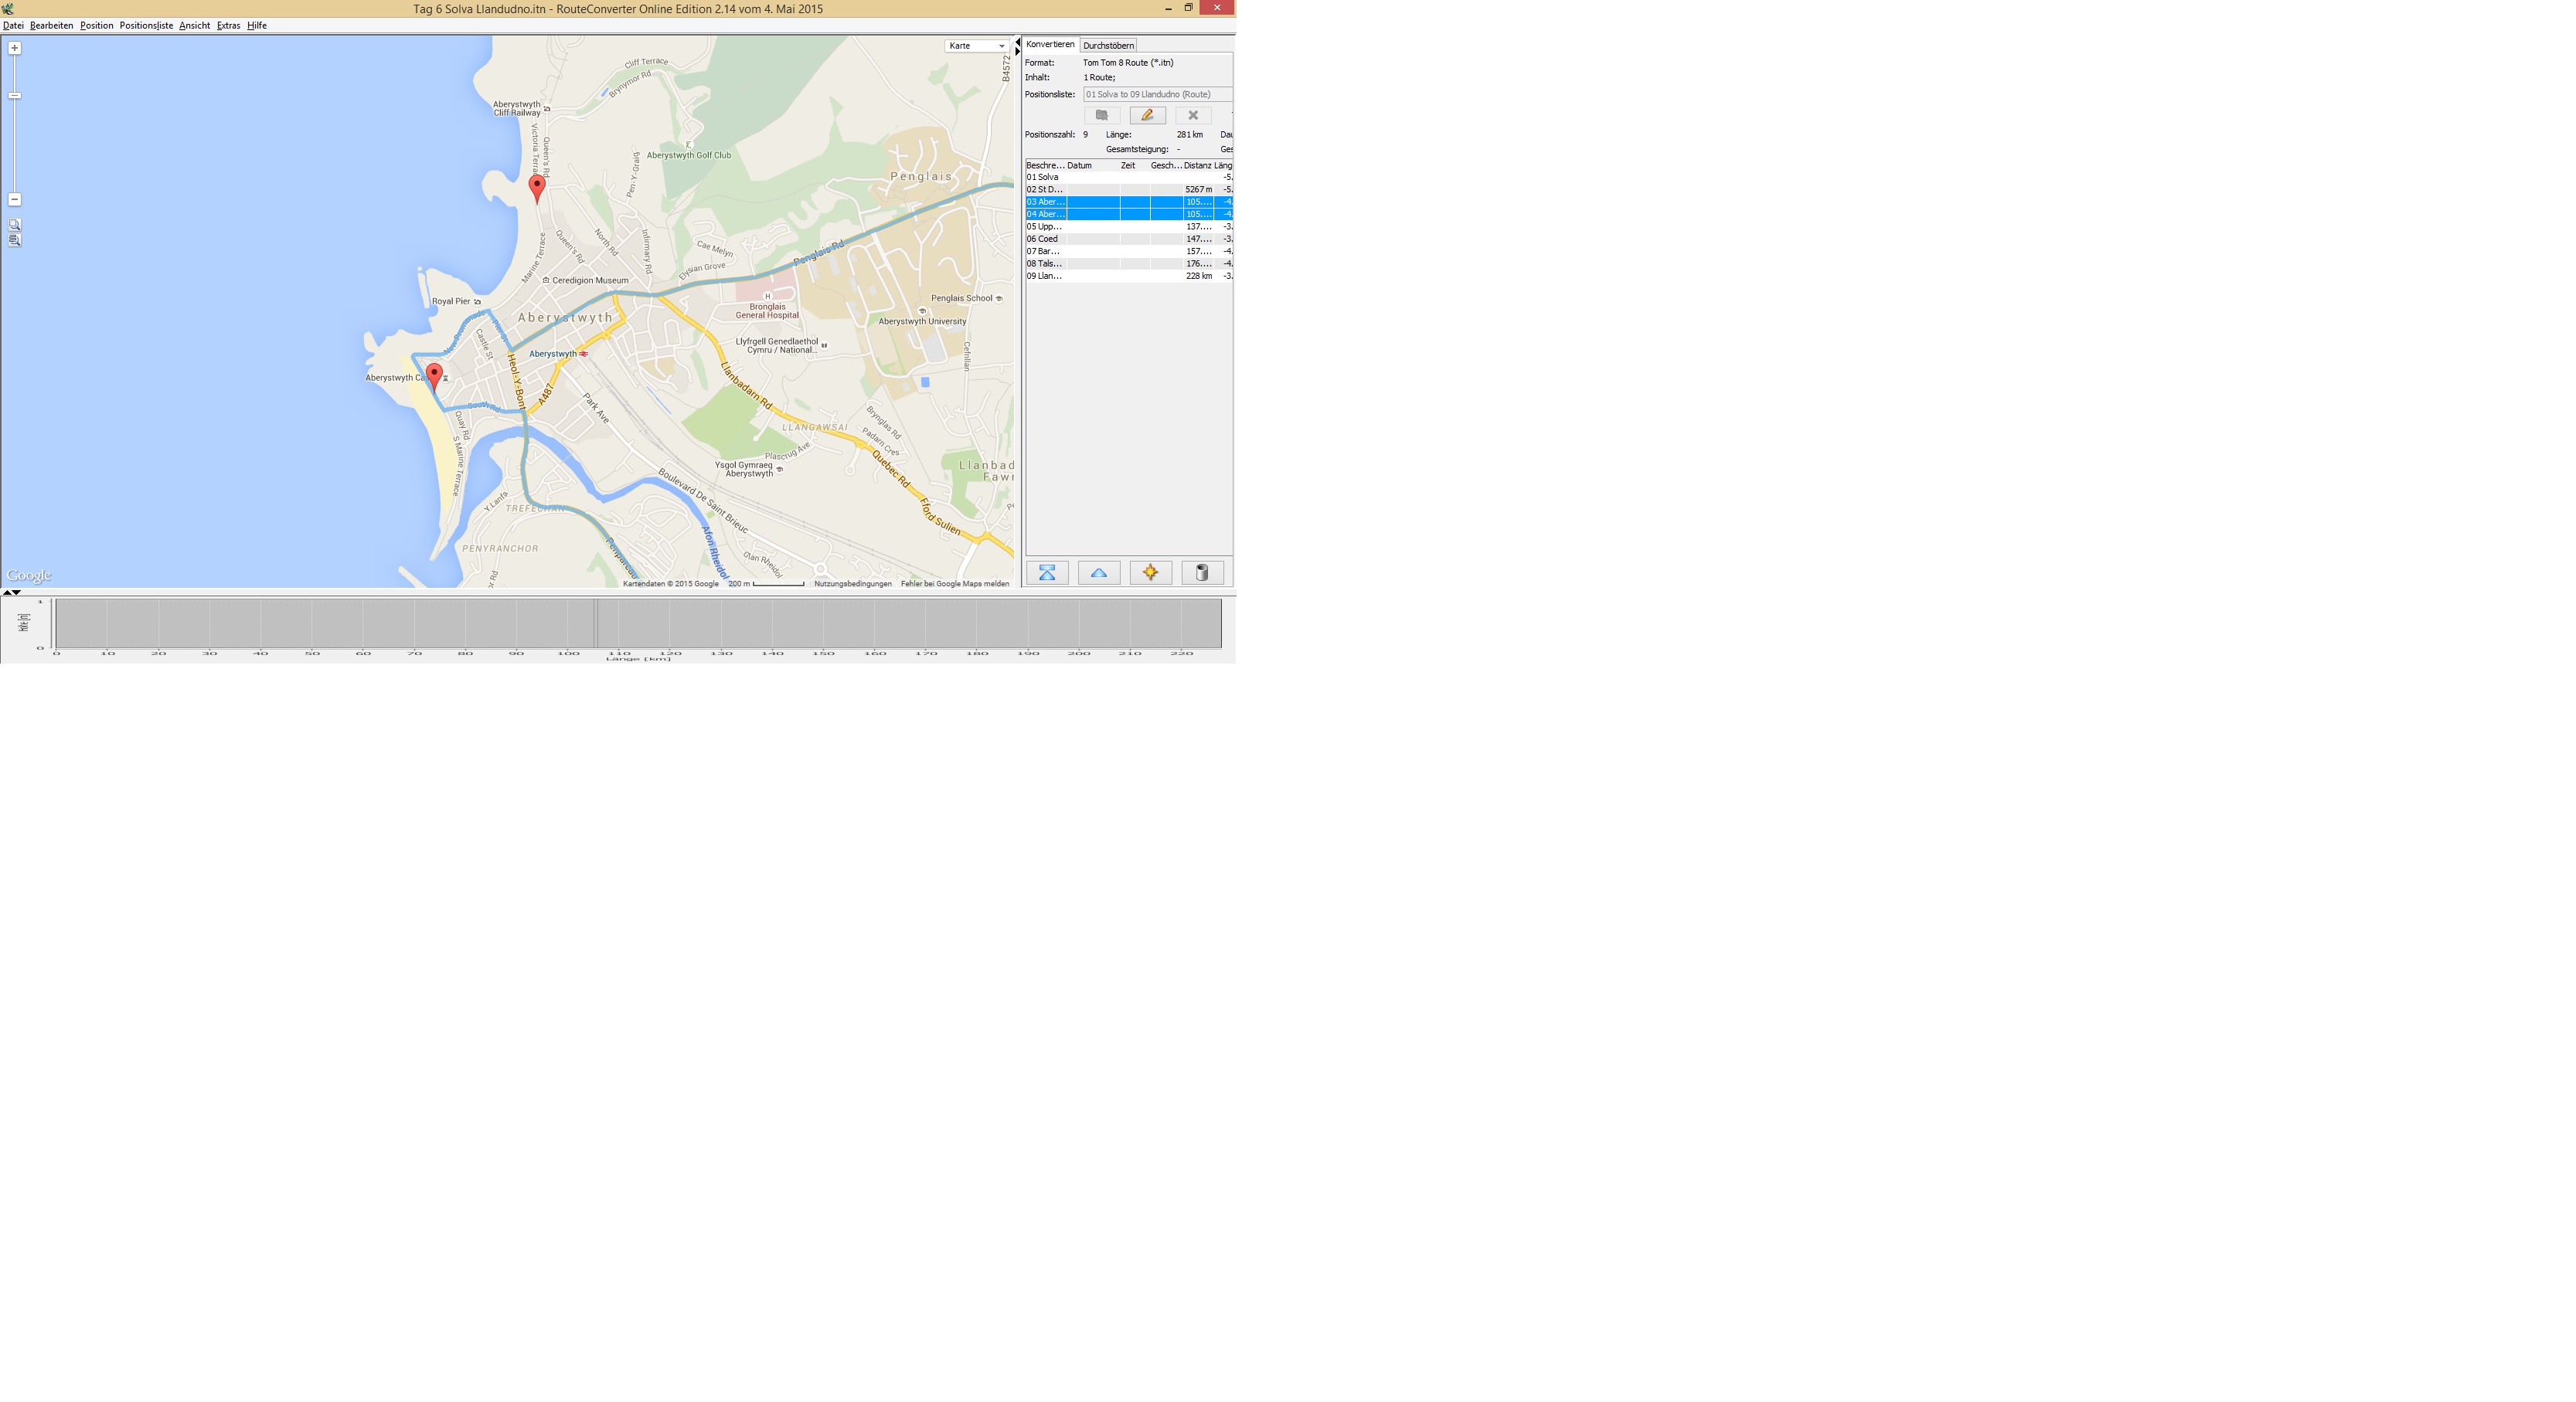Open the Karte map type dropdown
2576x1402 pixels.
(x=977, y=46)
